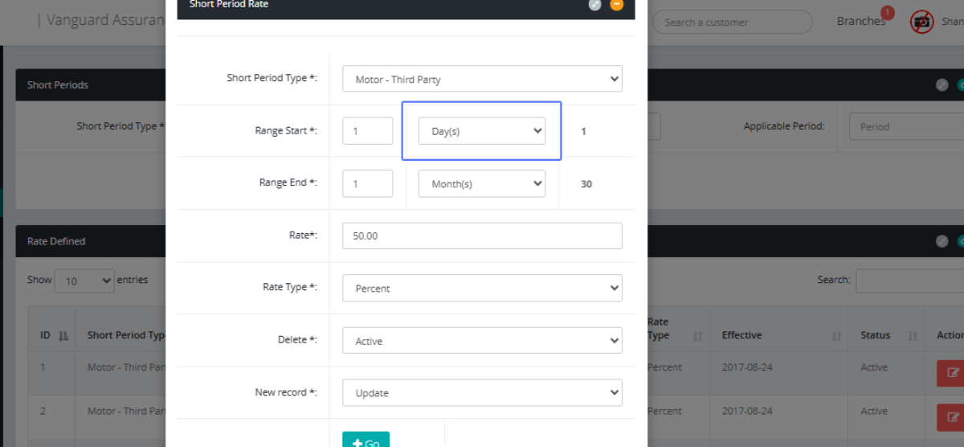Click the red edit icon for row 2
Screen dimensions: 964x447
pos(951,416)
